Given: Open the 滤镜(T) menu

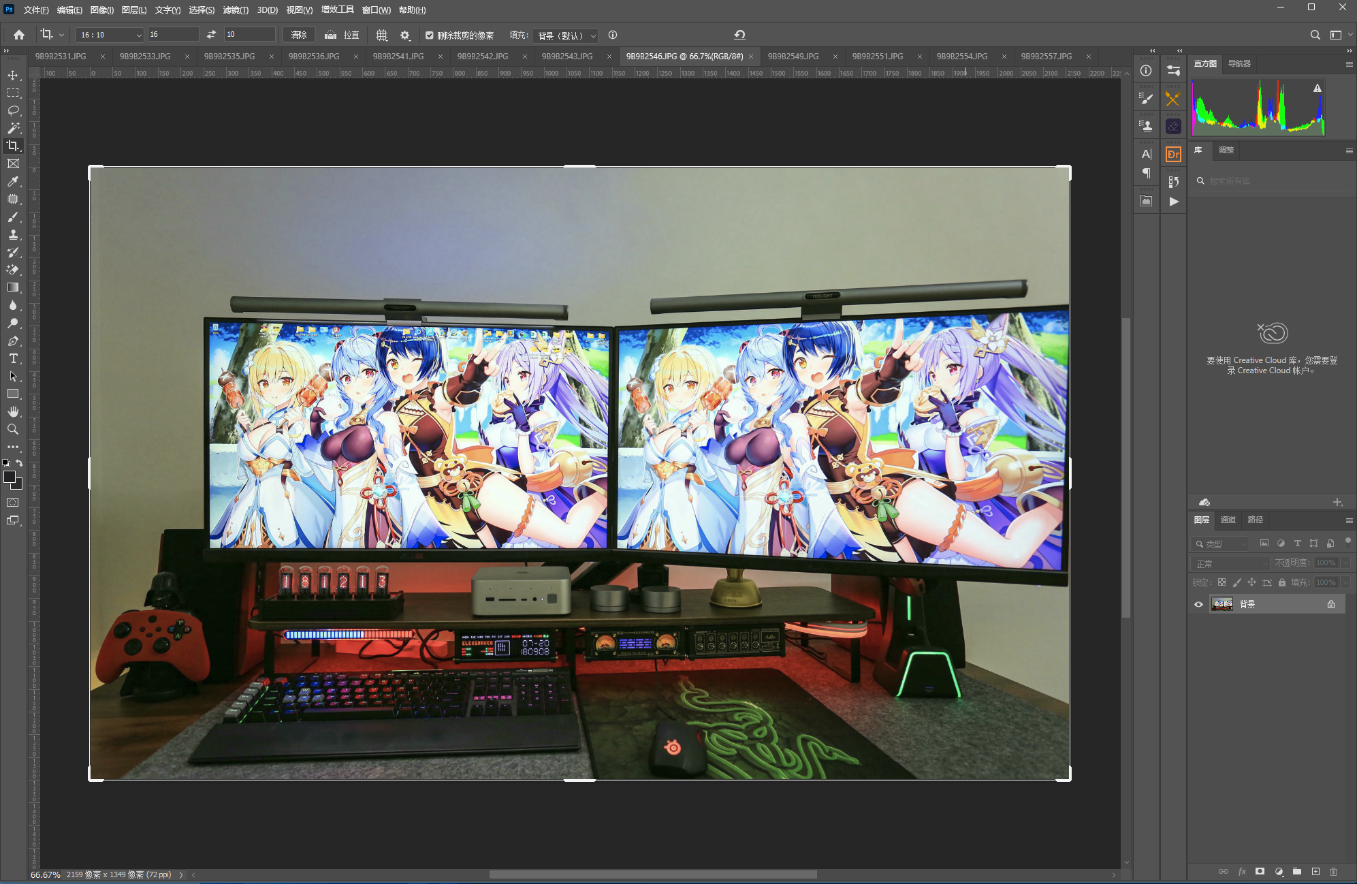Looking at the screenshot, I should click(x=236, y=10).
